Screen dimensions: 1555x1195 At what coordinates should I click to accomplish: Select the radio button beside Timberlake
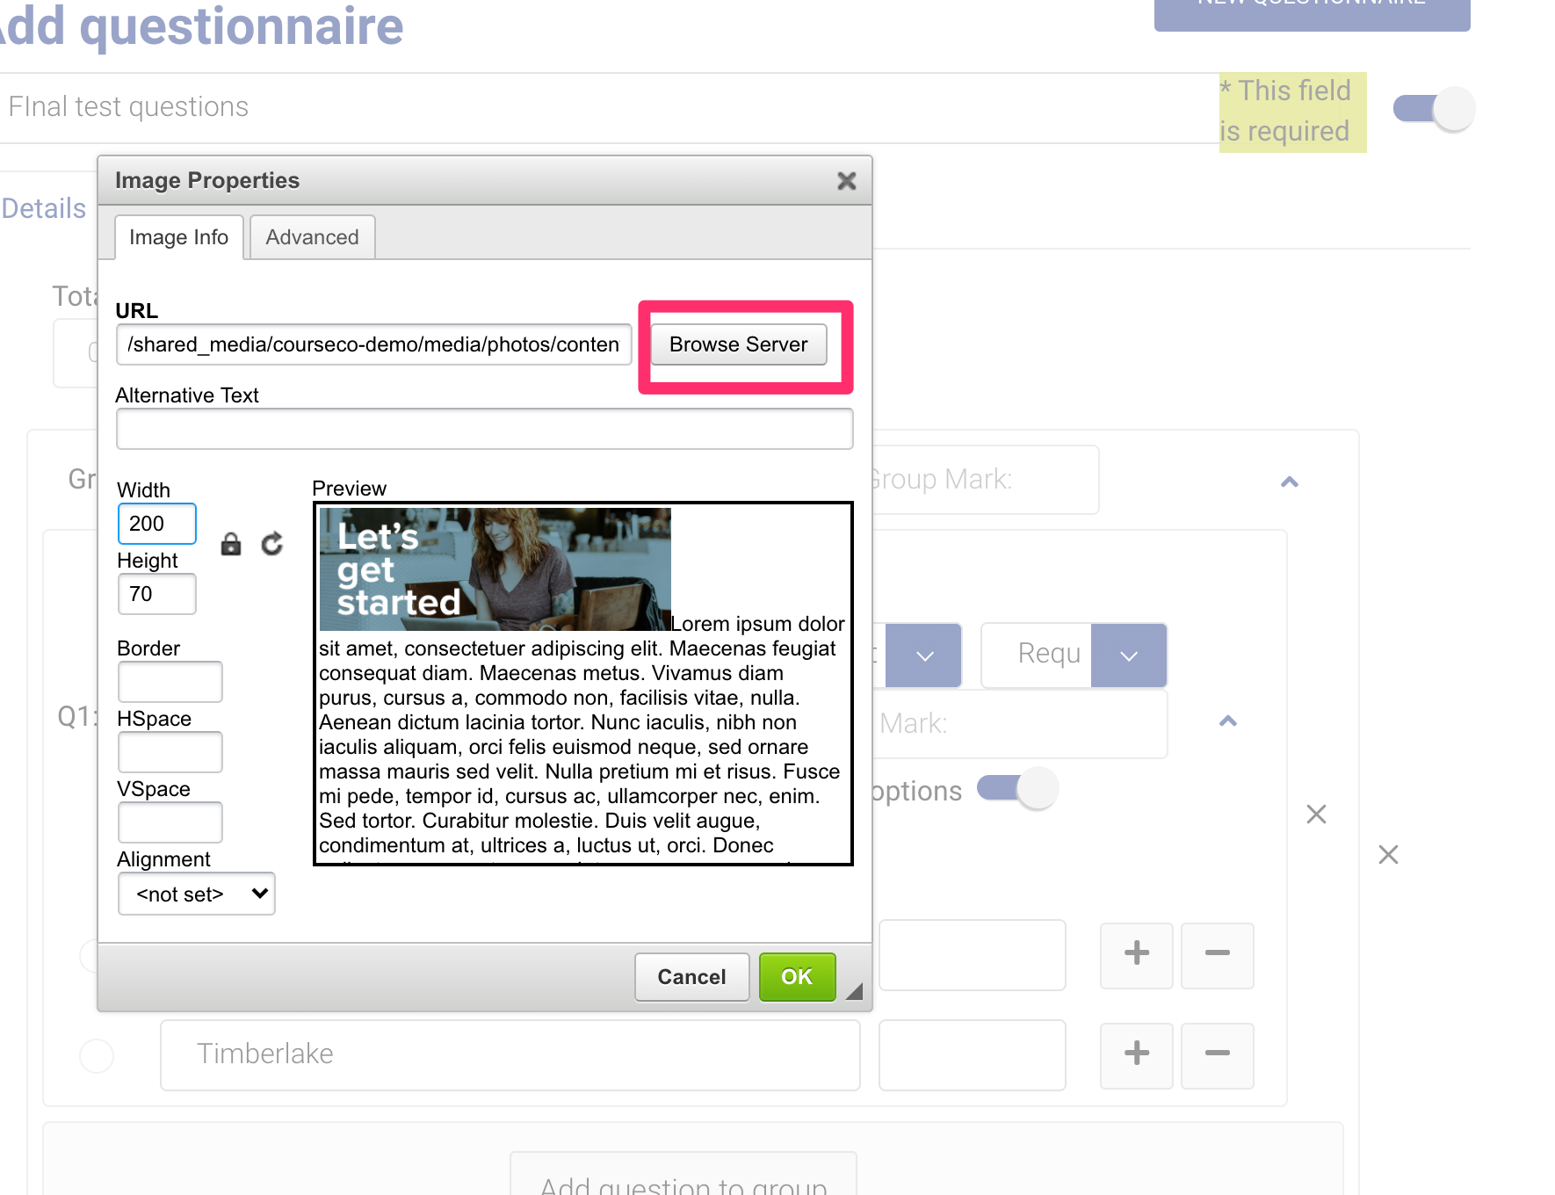click(x=97, y=1055)
